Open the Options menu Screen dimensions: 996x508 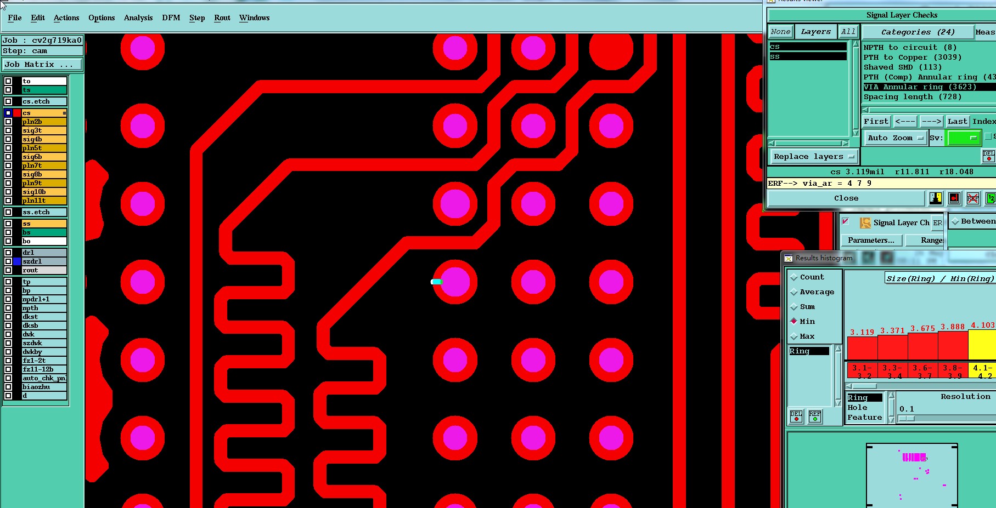pyautogui.click(x=102, y=18)
